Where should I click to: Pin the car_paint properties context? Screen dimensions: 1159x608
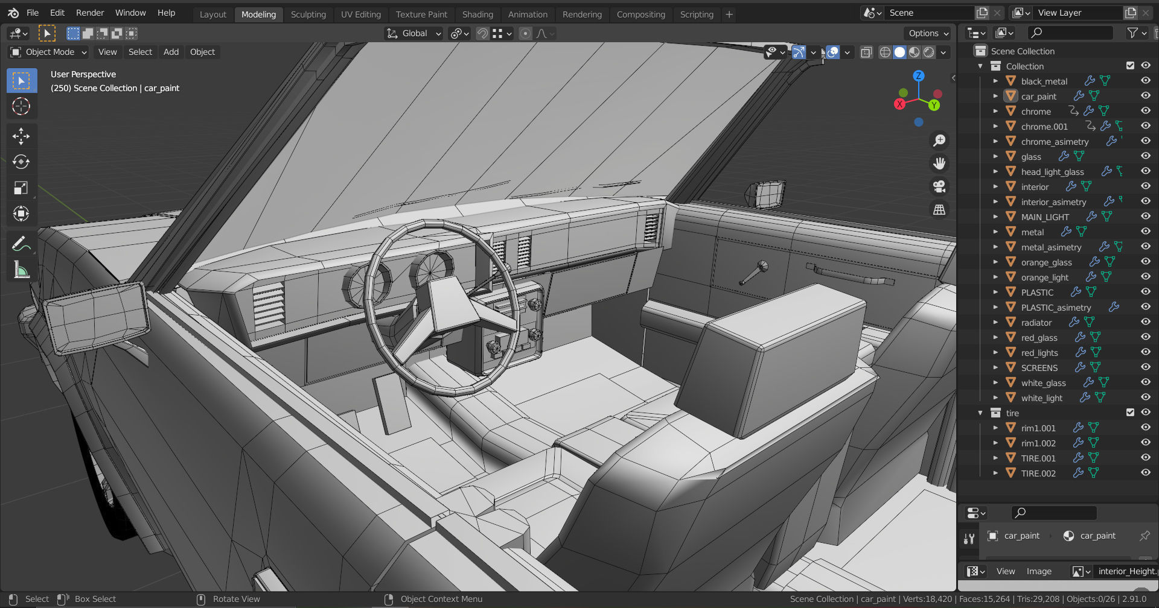point(1145,536)
